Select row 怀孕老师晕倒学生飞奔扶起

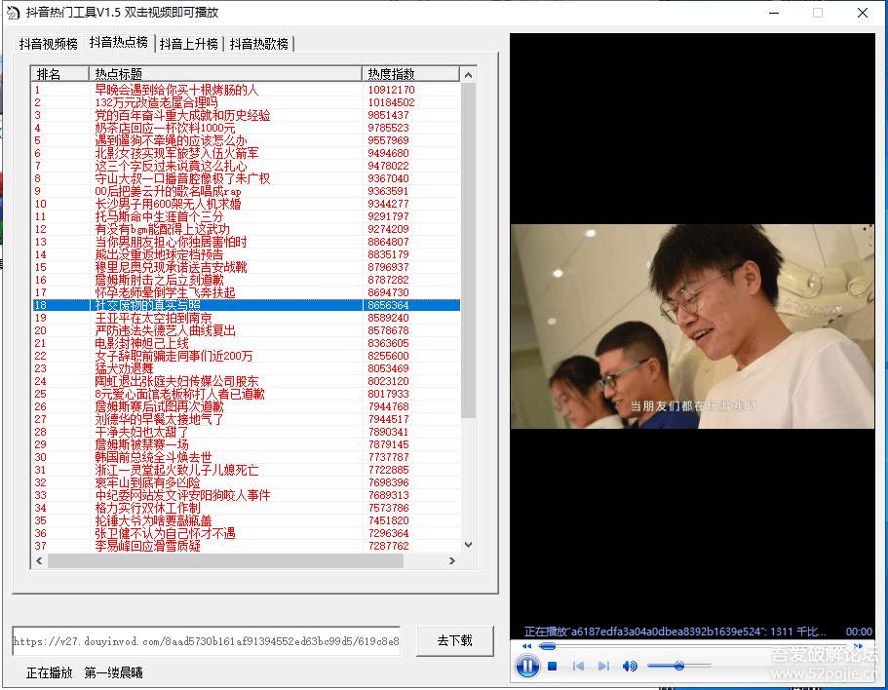click(x=246, y=292)
